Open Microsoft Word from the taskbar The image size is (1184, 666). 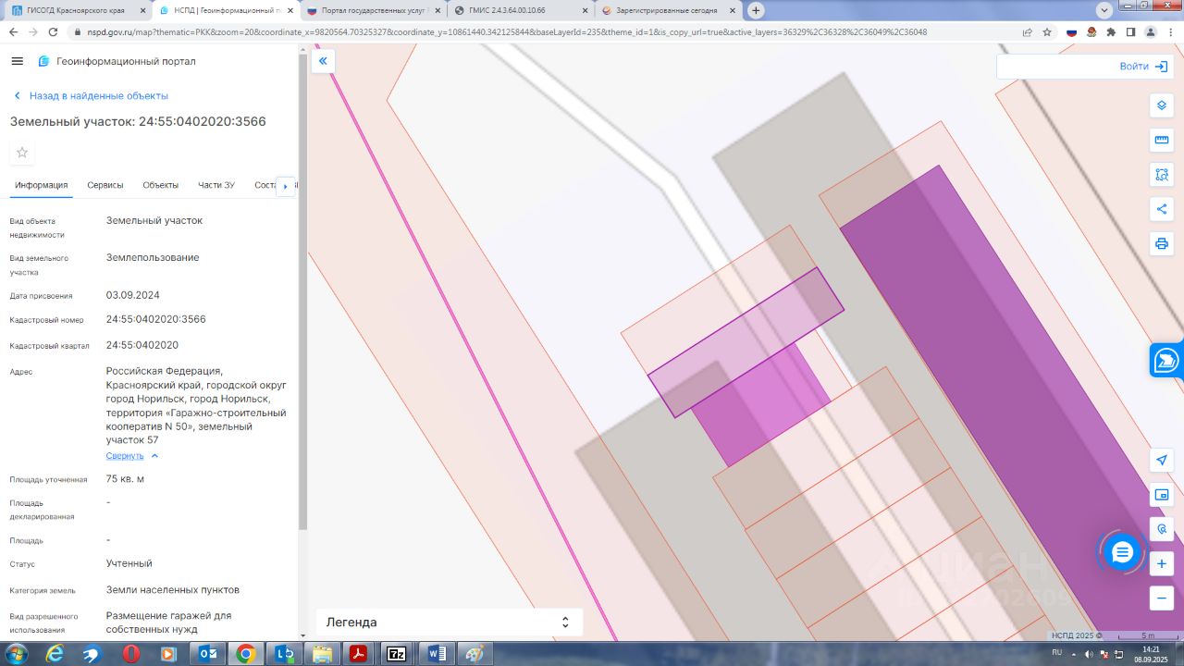[436, 654]
